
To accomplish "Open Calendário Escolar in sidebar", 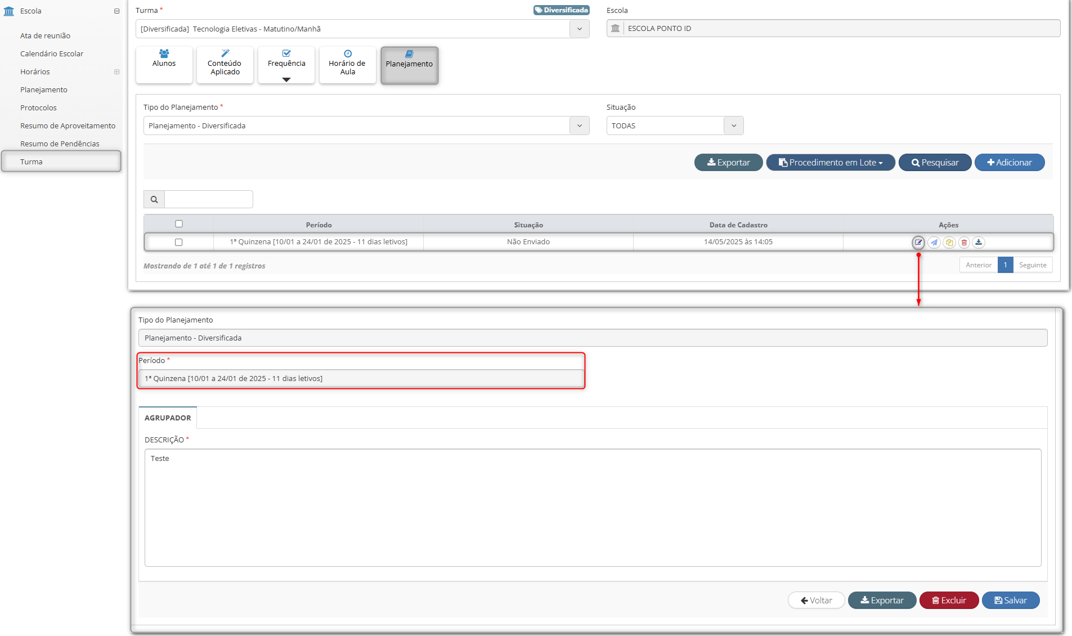I will 52,53.
